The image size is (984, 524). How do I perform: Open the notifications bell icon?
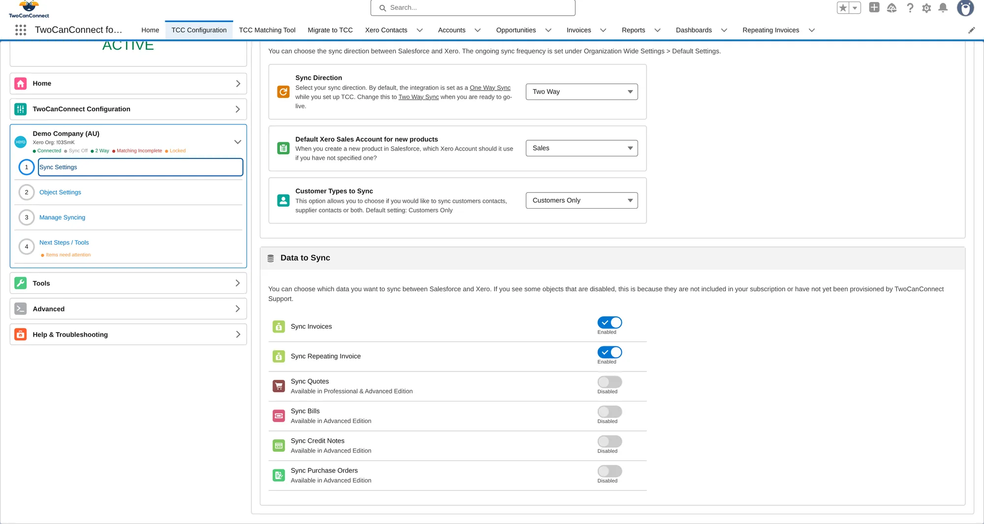point(943,8)
